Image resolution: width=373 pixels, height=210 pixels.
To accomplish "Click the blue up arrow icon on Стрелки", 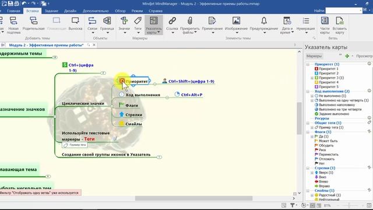I will (122, 114).
